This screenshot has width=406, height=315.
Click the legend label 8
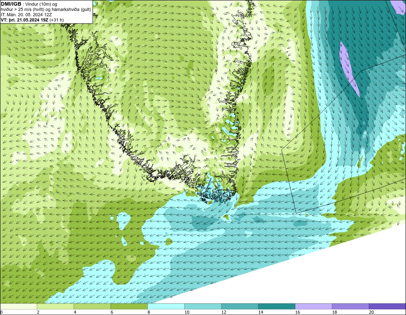pyautogui.click(x=149, y=312)
